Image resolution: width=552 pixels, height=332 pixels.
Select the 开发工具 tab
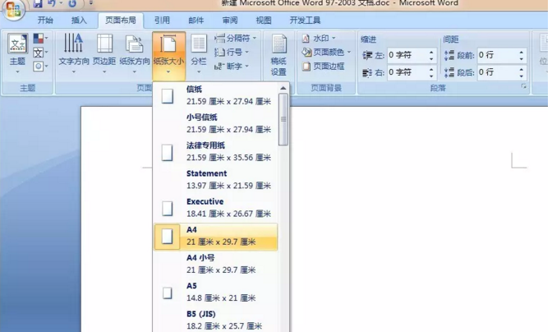(x=305, y=21)
